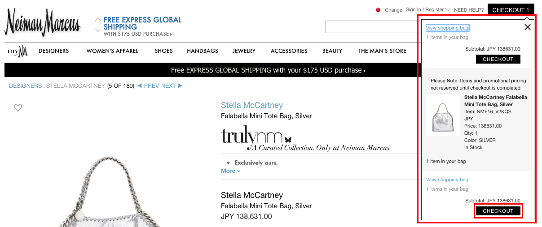This screenshot has width=542, height=227.
Task: Click the Neiman Marcus logo
Action: [x=43, y=23]
